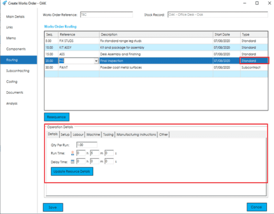The height and width of the screenshot is (214, 274).
Task: Open Manufacturing Instructions tab
Action: [136, 134]
